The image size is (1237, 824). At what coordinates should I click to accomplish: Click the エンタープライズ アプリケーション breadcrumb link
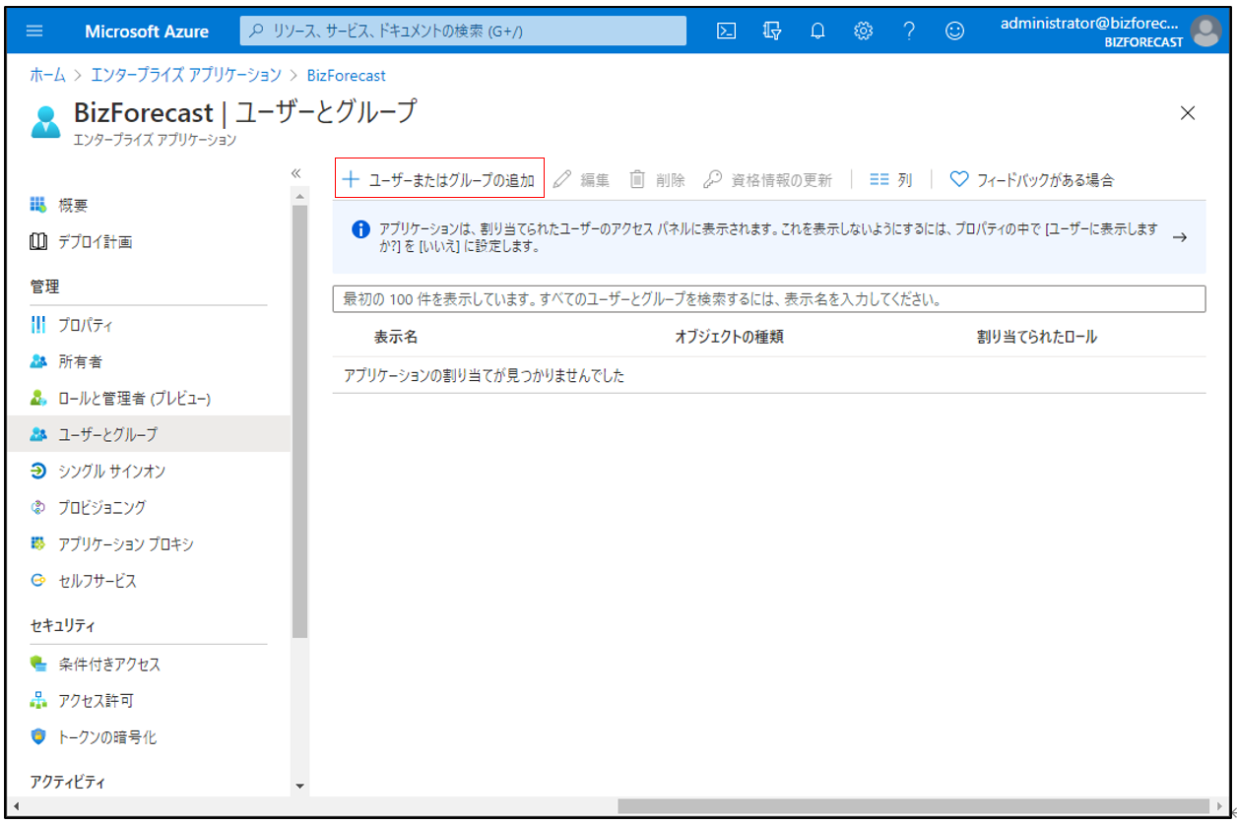186,75
